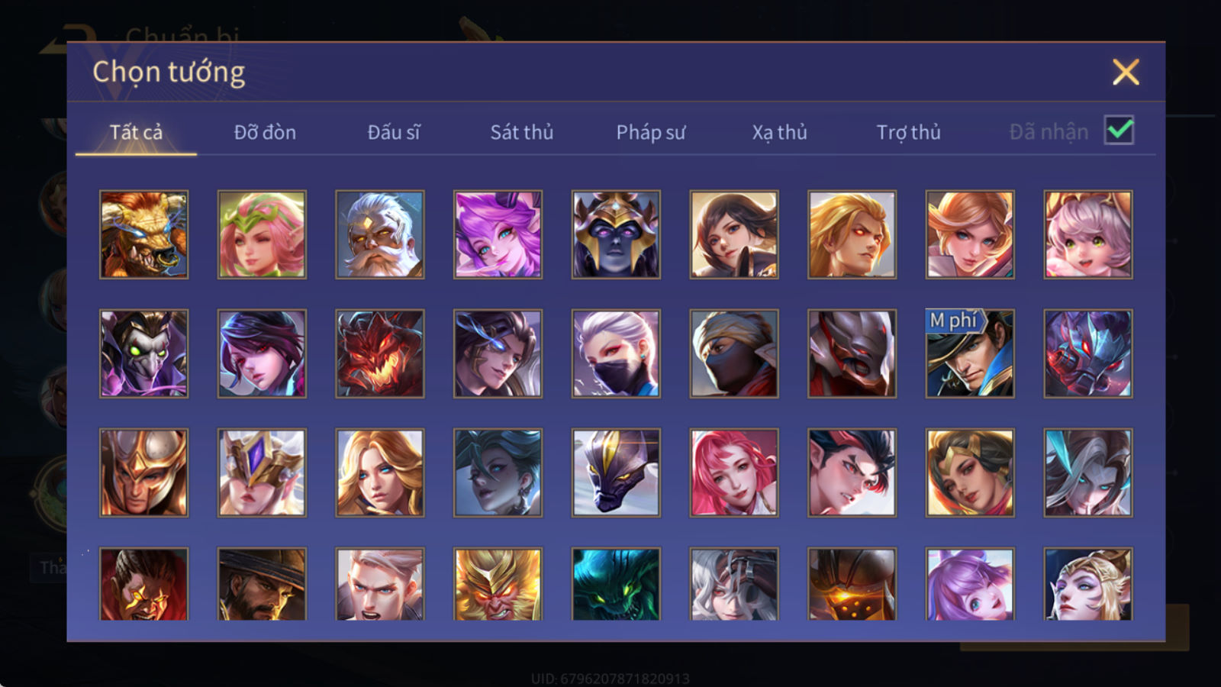Open the Sát thủ tab

pos(521,132)
